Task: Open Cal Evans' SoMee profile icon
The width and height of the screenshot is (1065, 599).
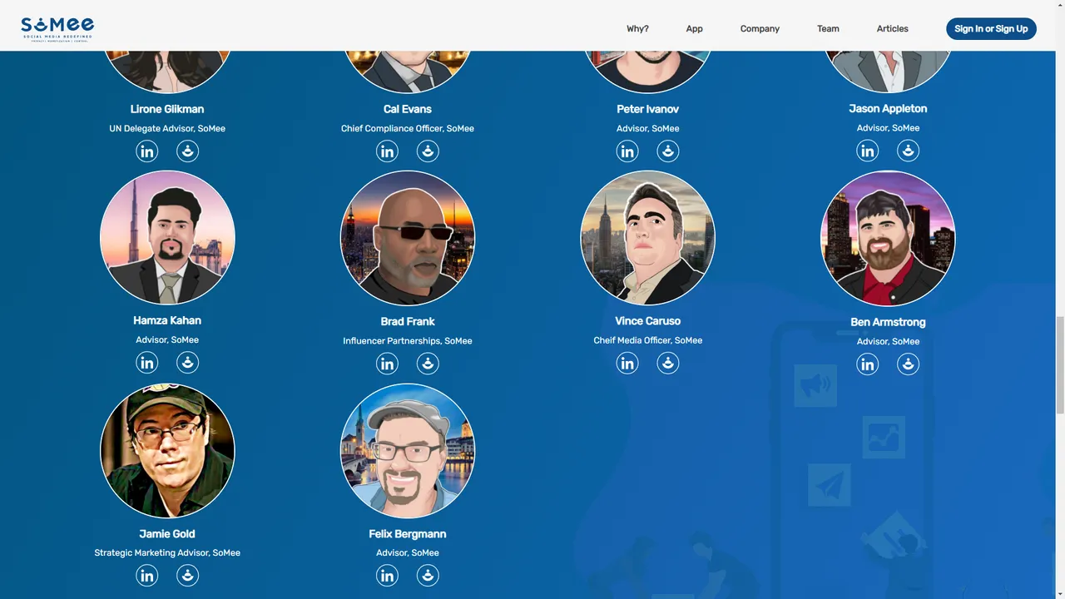Action: (428, 151)
